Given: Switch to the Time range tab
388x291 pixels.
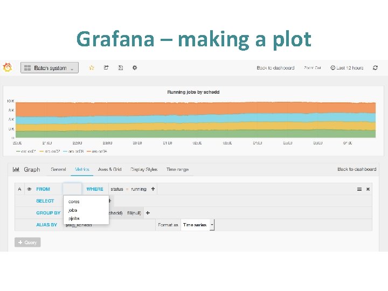Looking at the screenshot, I should click(x=177, y=170).
